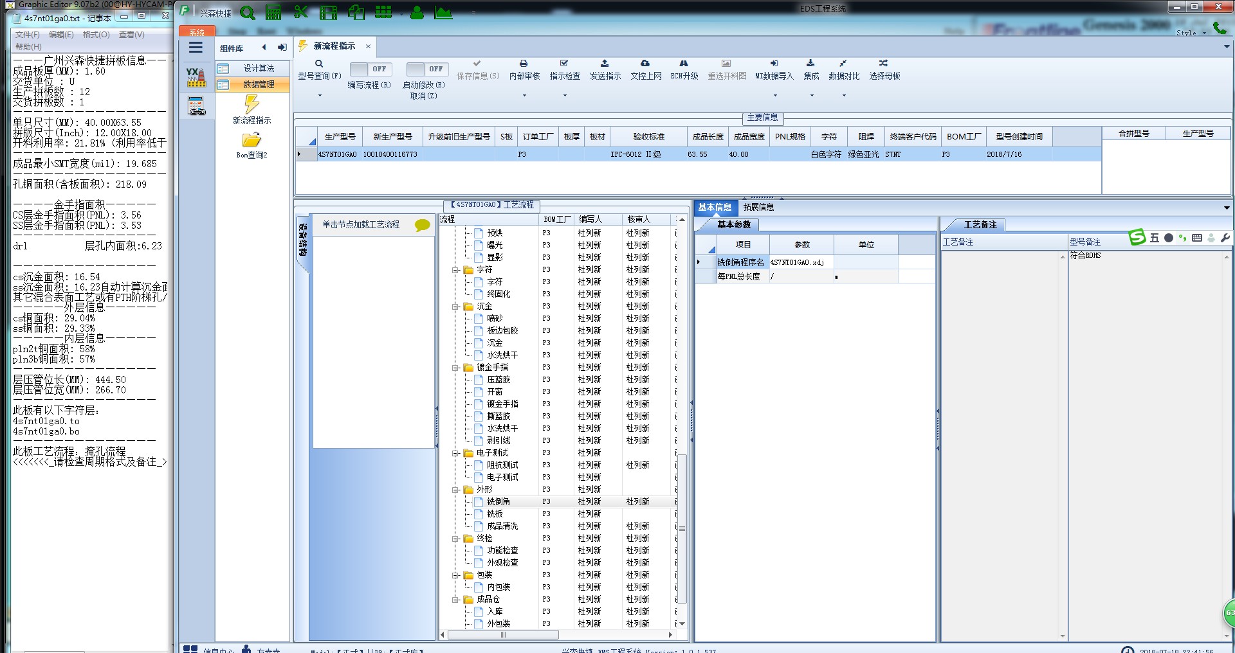Click 文控上网 cloud tool

646,70
